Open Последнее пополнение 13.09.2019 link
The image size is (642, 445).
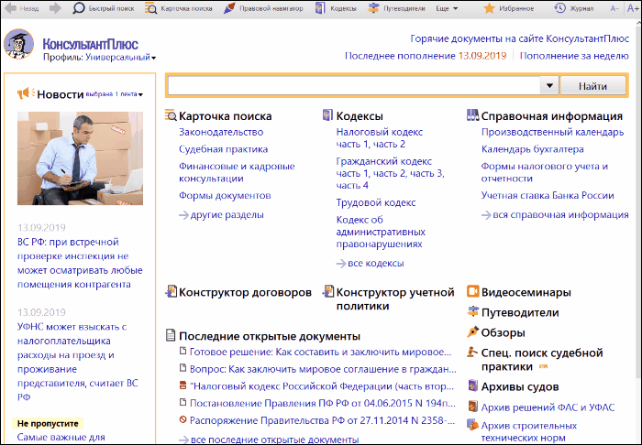tap(426, 56)
